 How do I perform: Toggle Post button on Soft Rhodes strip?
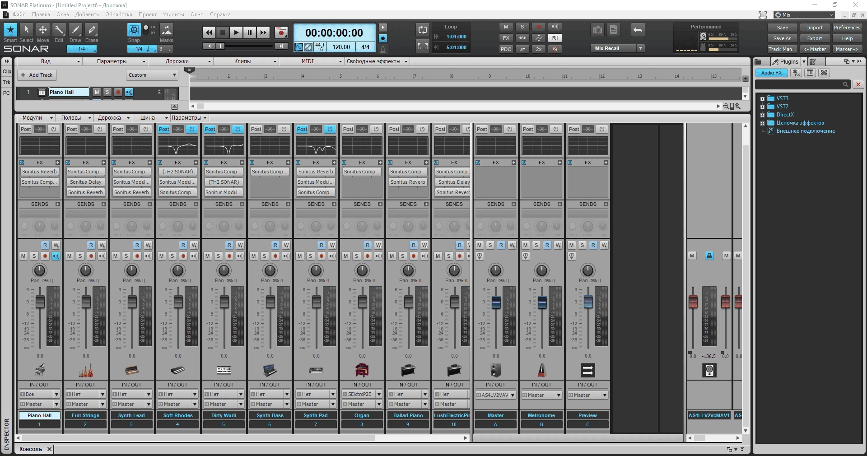coord(164,129)
